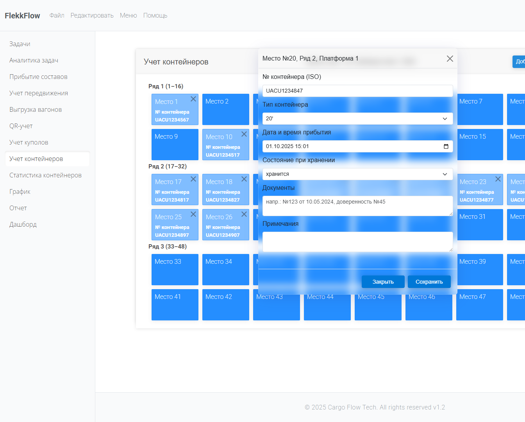Focus the № контейнера (ISO) input field

[x=357, y=91]
